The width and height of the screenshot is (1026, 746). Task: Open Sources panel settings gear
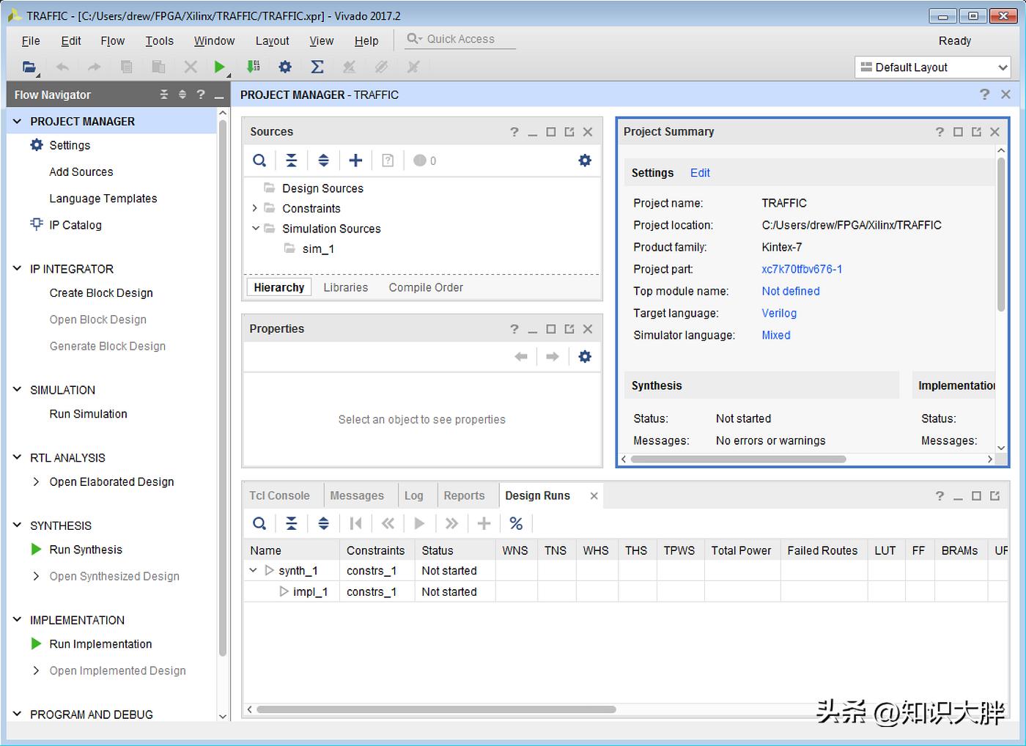click(584, 160)
